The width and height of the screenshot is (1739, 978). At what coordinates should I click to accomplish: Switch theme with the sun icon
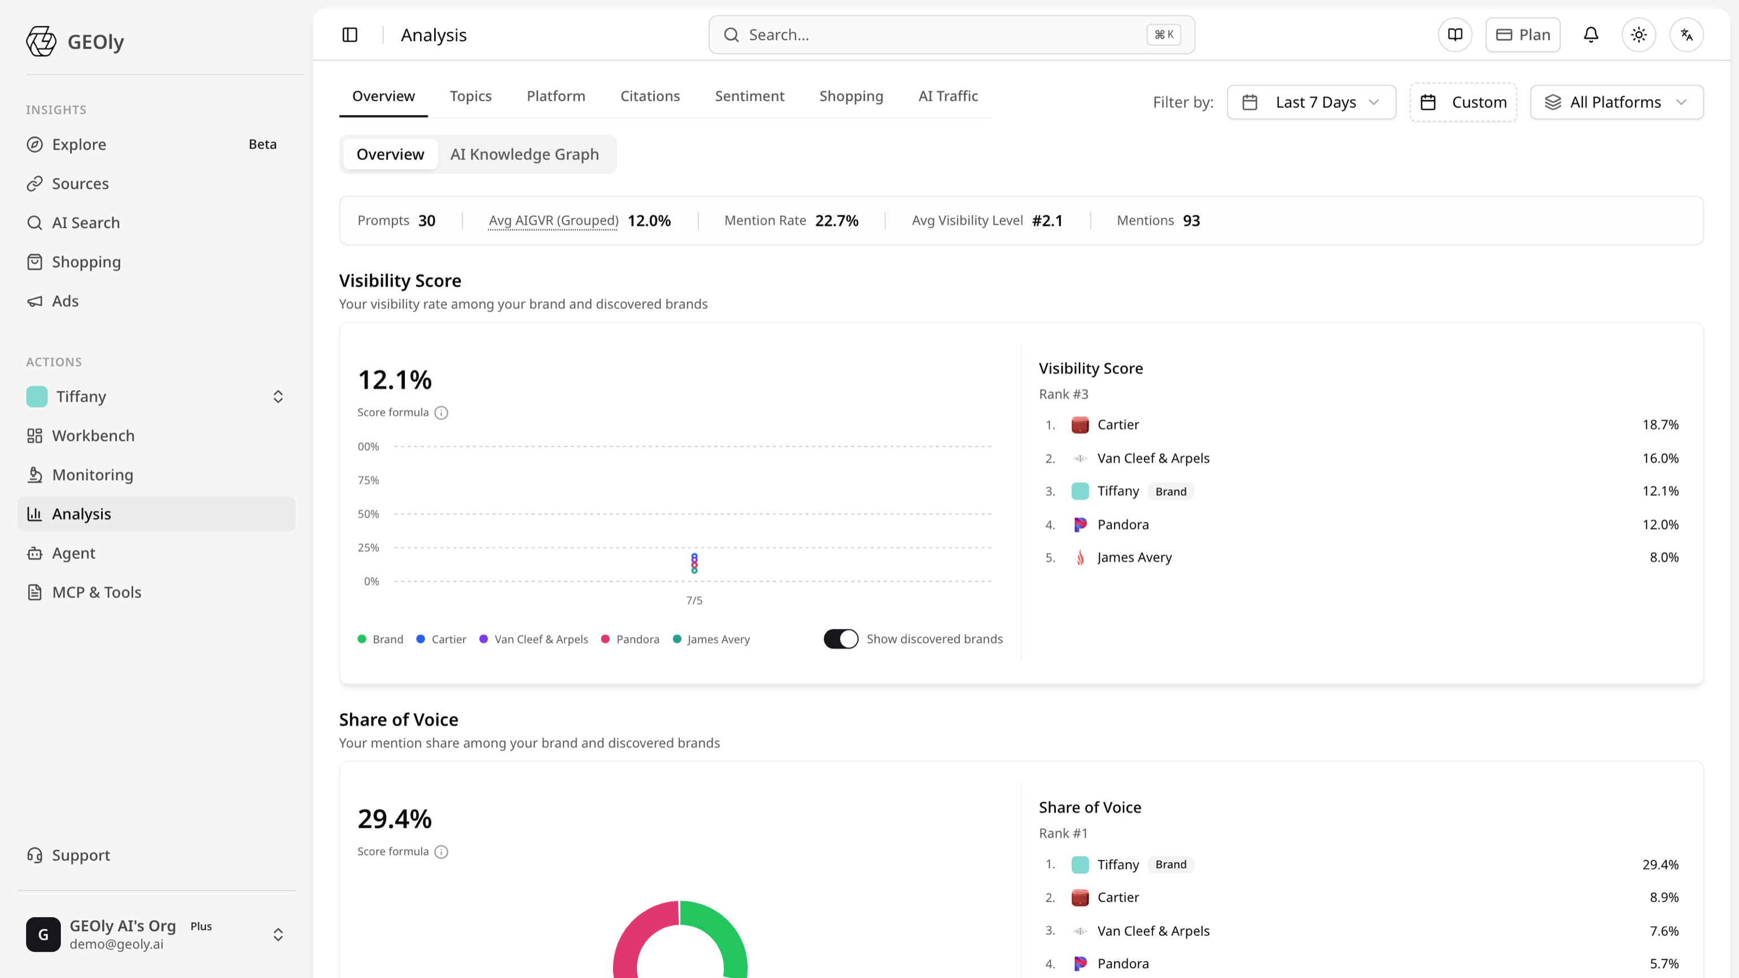click(1639, 34)
